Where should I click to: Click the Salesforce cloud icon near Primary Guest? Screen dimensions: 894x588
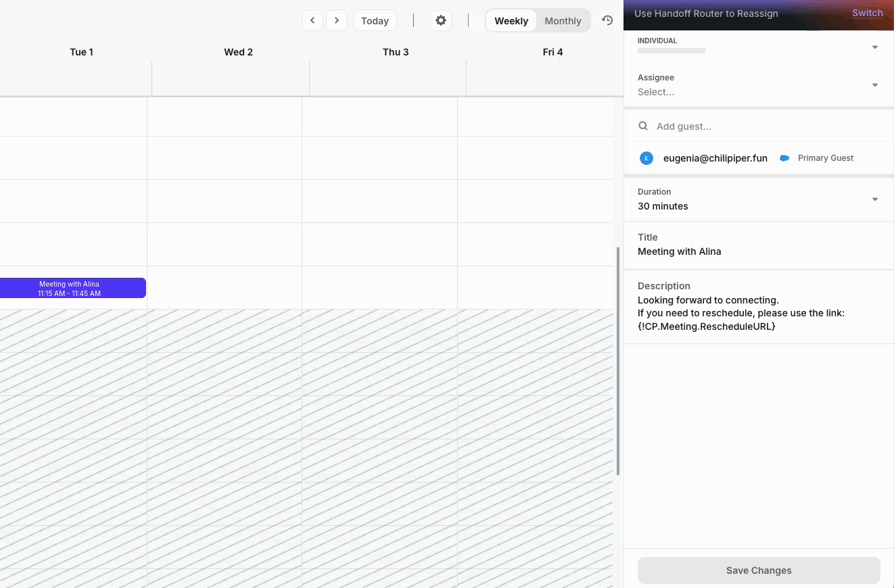point(784,158)
